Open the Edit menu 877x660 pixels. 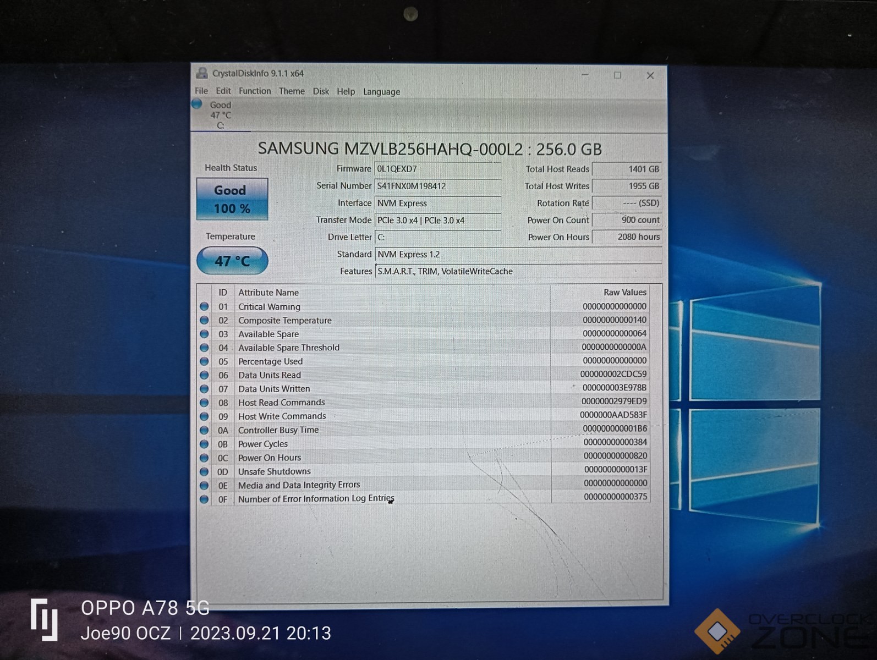(x=223, y=91)
